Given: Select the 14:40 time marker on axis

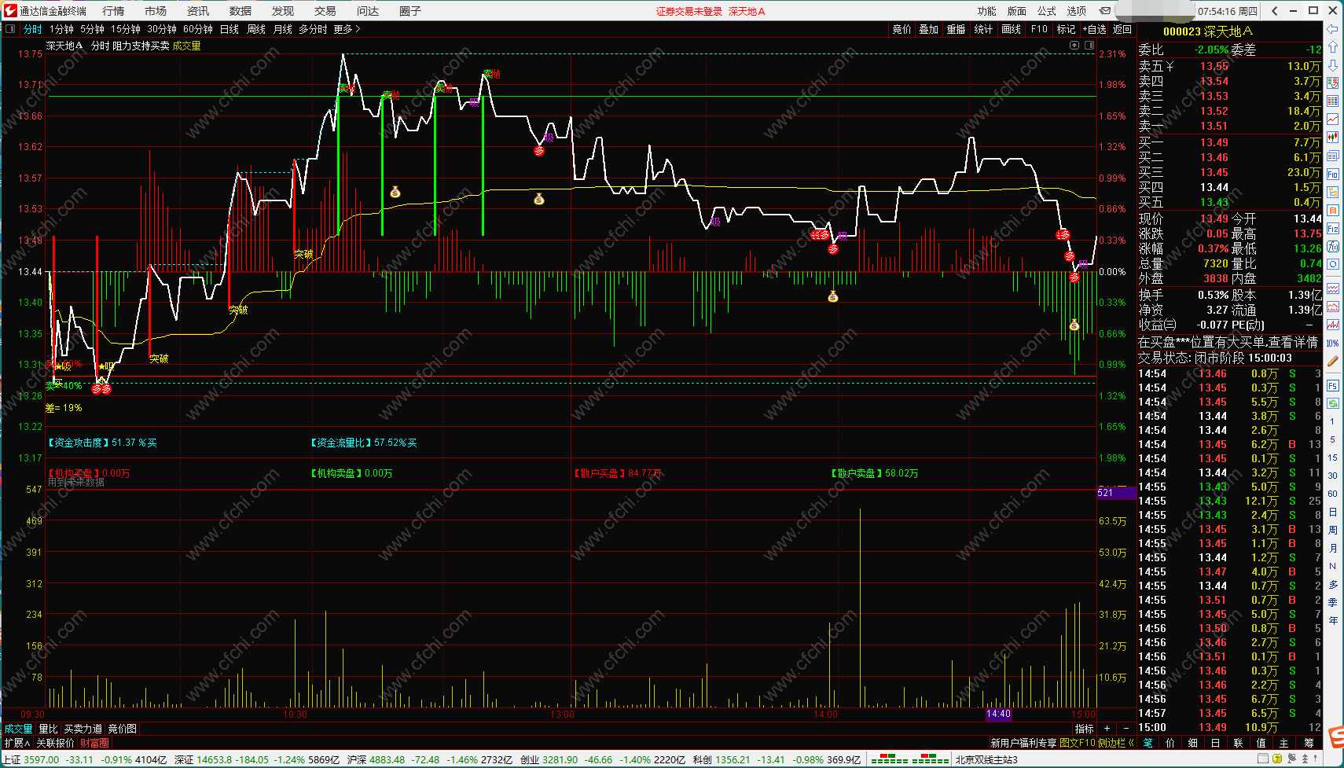Looking at the screenshot, I should point(998,714).
